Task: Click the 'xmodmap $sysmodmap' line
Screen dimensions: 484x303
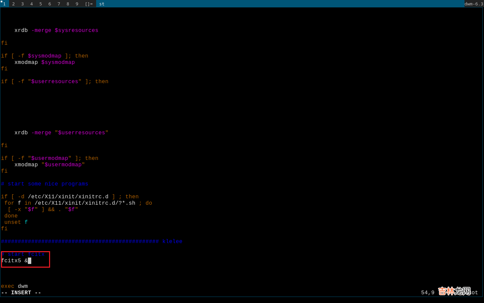Action: tap(45, 62)
